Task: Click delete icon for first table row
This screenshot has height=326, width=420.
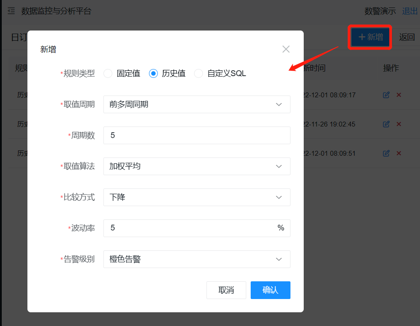Action: click(399, 95)
